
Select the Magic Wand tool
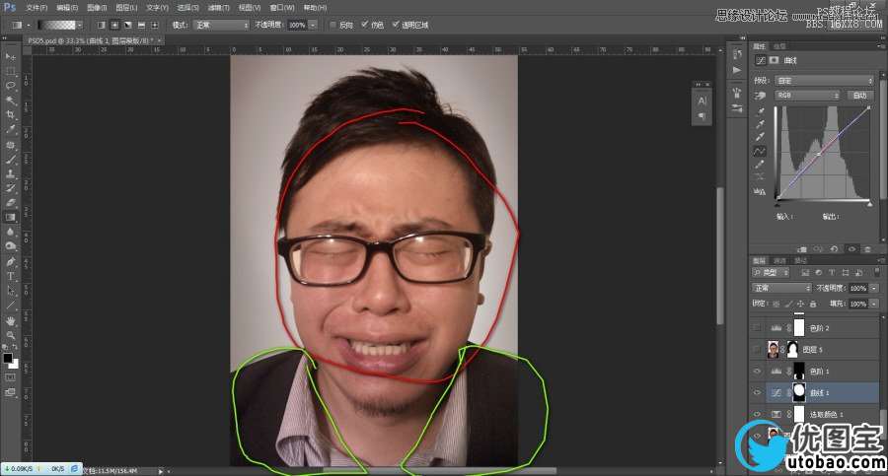point(10,101)
